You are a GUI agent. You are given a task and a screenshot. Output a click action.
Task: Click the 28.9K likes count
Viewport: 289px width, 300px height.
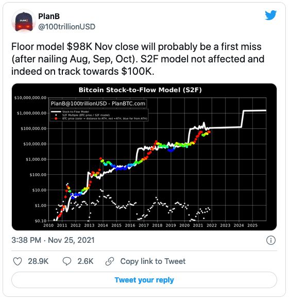tap(38, 261)
